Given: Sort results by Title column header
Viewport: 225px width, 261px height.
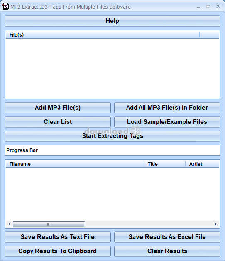Looking at the screenshot, I should [x=165, y=164].
